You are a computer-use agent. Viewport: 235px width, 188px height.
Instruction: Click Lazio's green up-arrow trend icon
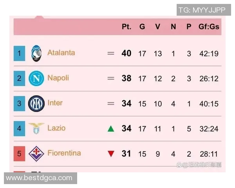point(111,128)
